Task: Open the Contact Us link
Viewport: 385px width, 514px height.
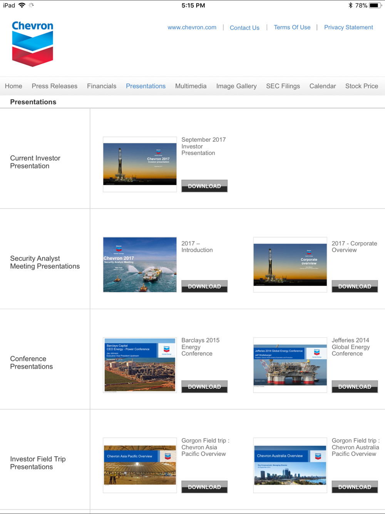Action: point(244,28)
